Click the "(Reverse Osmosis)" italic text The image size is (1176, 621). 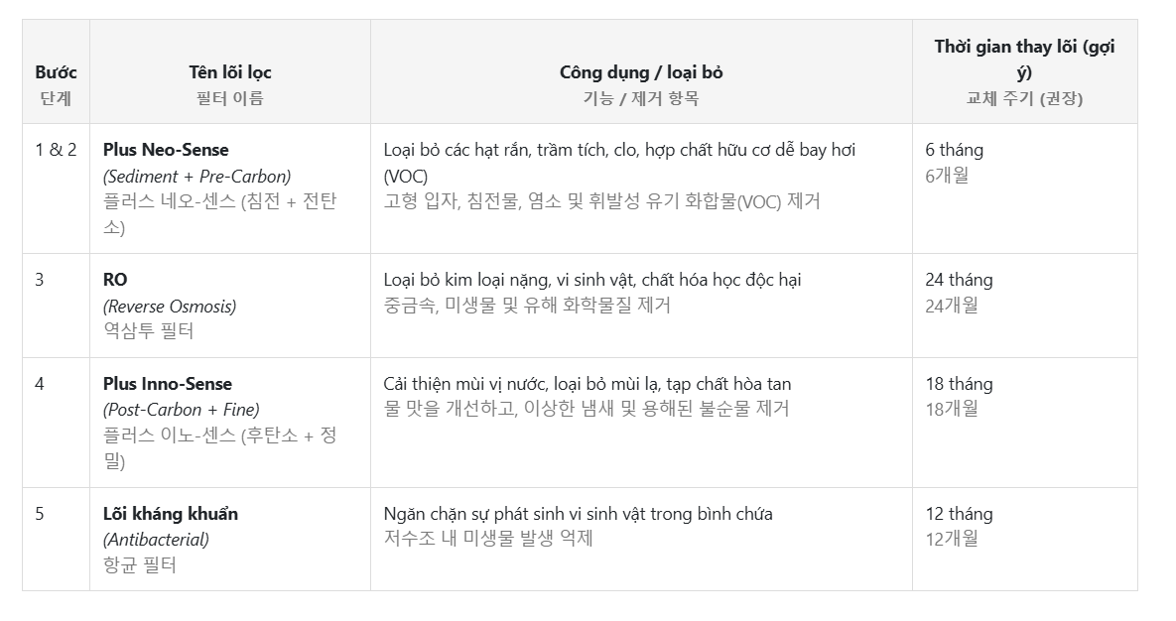point(170,306)
